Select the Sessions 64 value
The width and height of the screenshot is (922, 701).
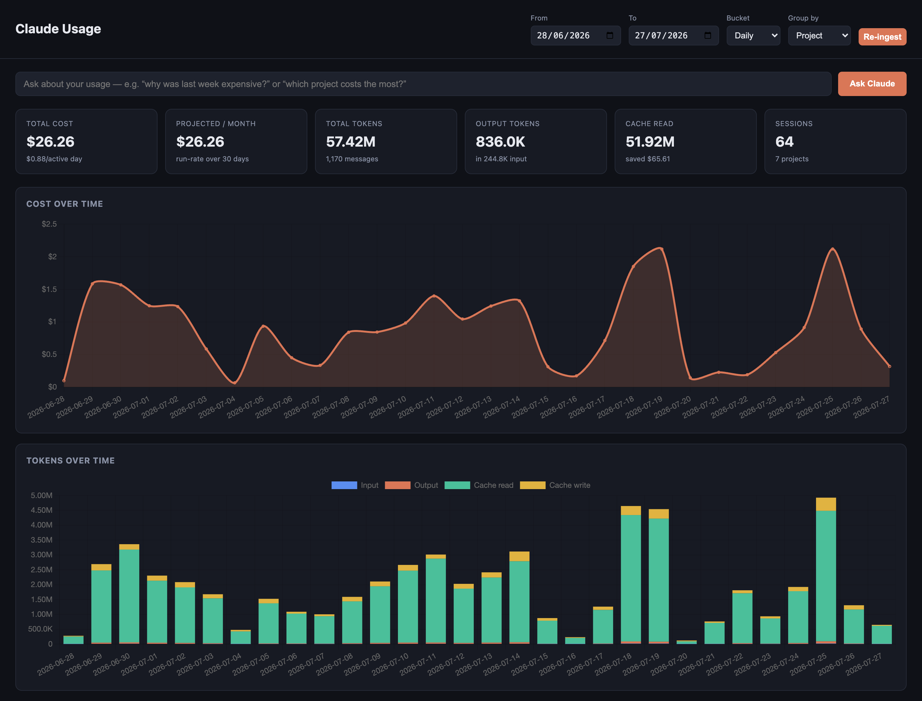[784, 142]
